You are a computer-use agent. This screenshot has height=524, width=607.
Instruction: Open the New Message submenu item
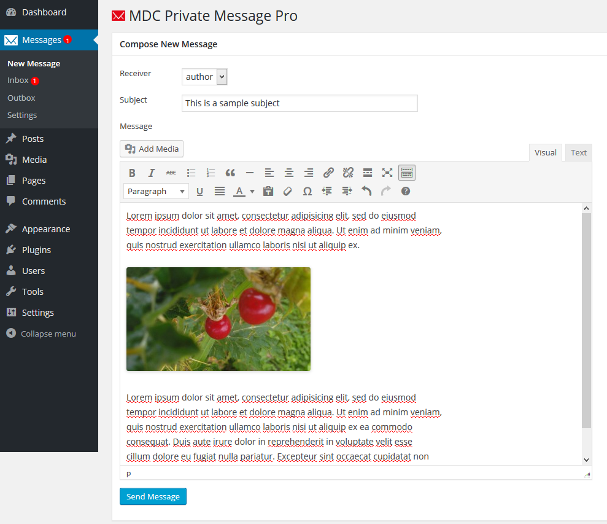(34, 63)
